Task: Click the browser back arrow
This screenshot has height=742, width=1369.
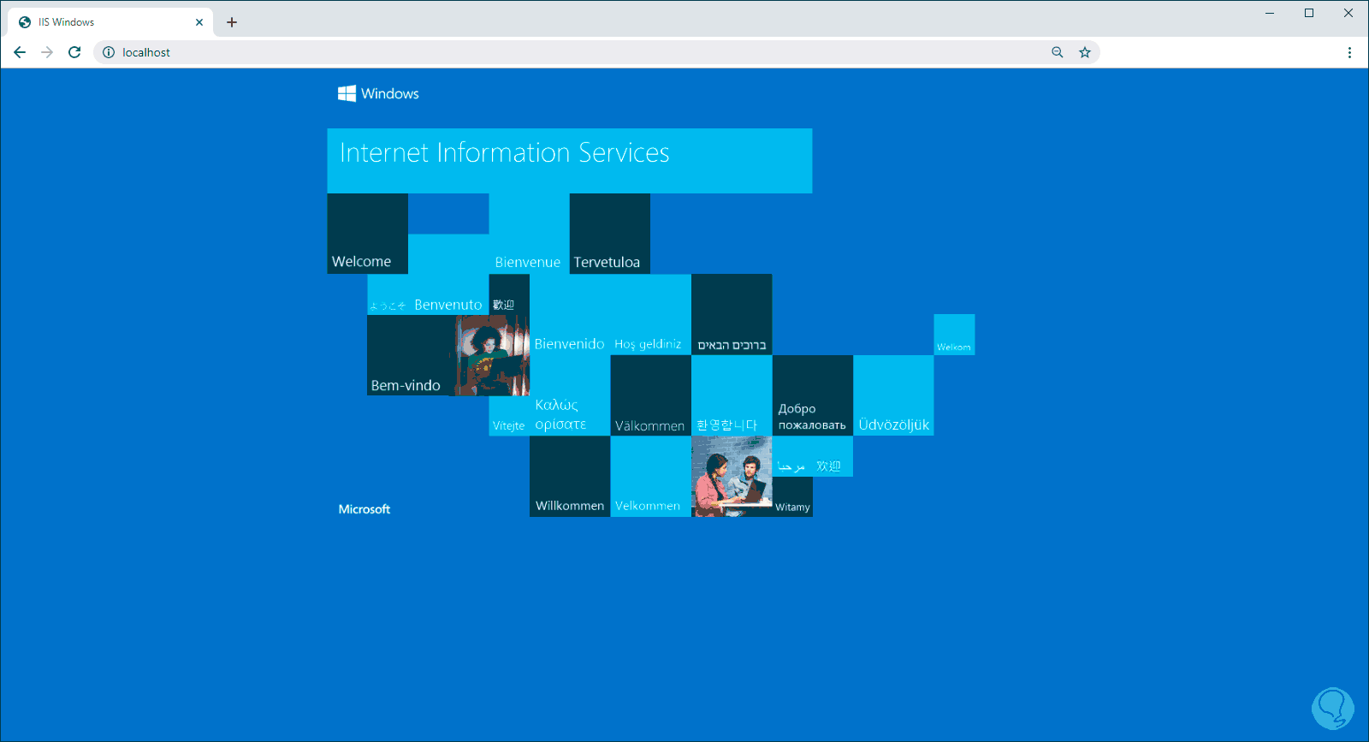Action: tap(20, 52)
